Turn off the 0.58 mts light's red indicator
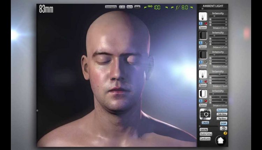Screen dimensions: 262x150 (206, 24)
